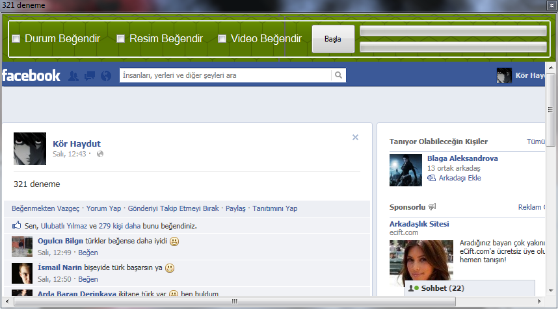558x309 pixels.
Task: Click Kör Haydut post avatar
Action: coord(30,149)
